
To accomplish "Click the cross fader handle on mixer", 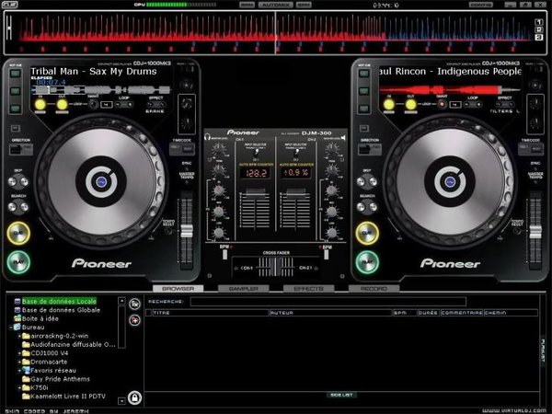I will pyautogui.click(x=276, y=267).
